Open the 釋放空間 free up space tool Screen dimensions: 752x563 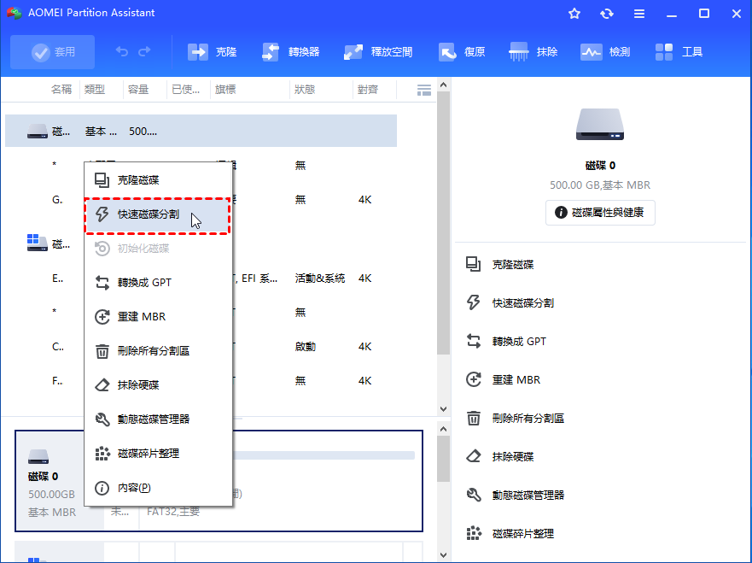tap(378, 52)
